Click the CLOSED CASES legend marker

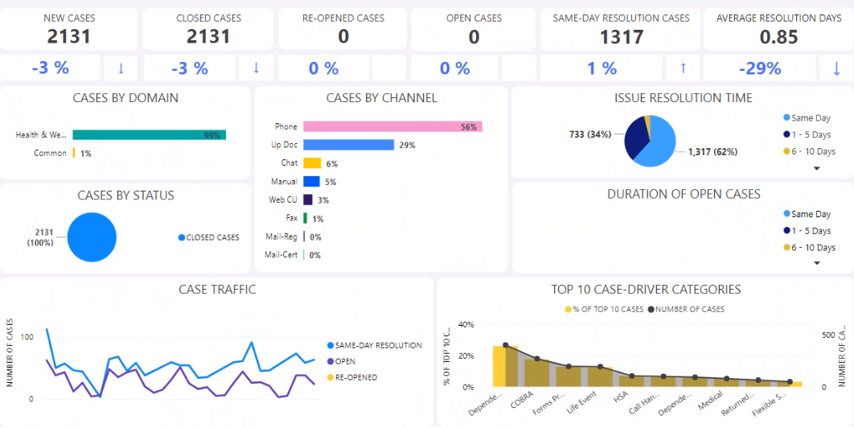click(x=181, y=237)
